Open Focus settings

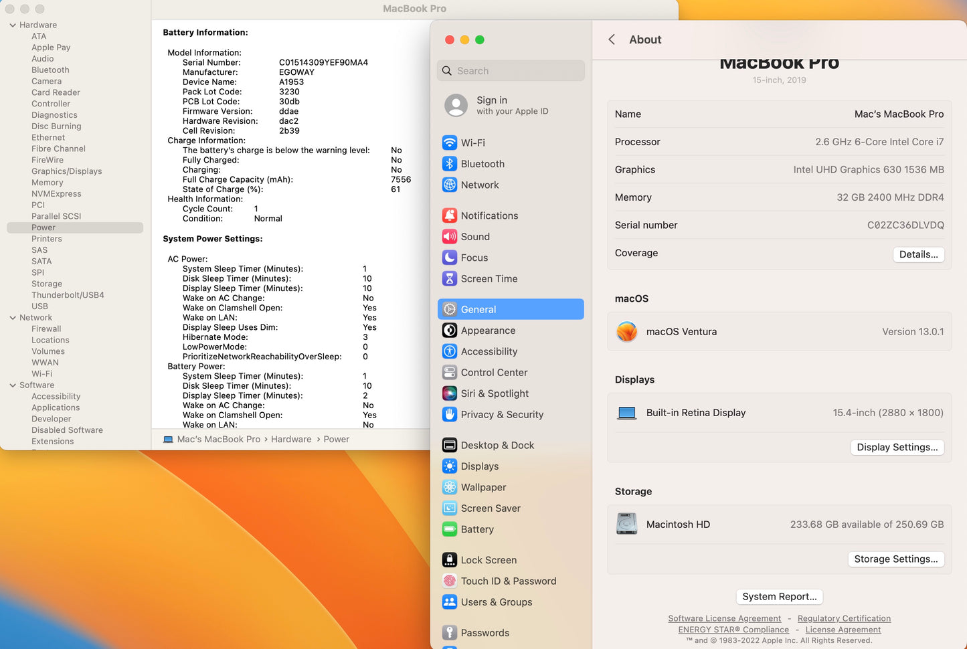coord(474,258)
